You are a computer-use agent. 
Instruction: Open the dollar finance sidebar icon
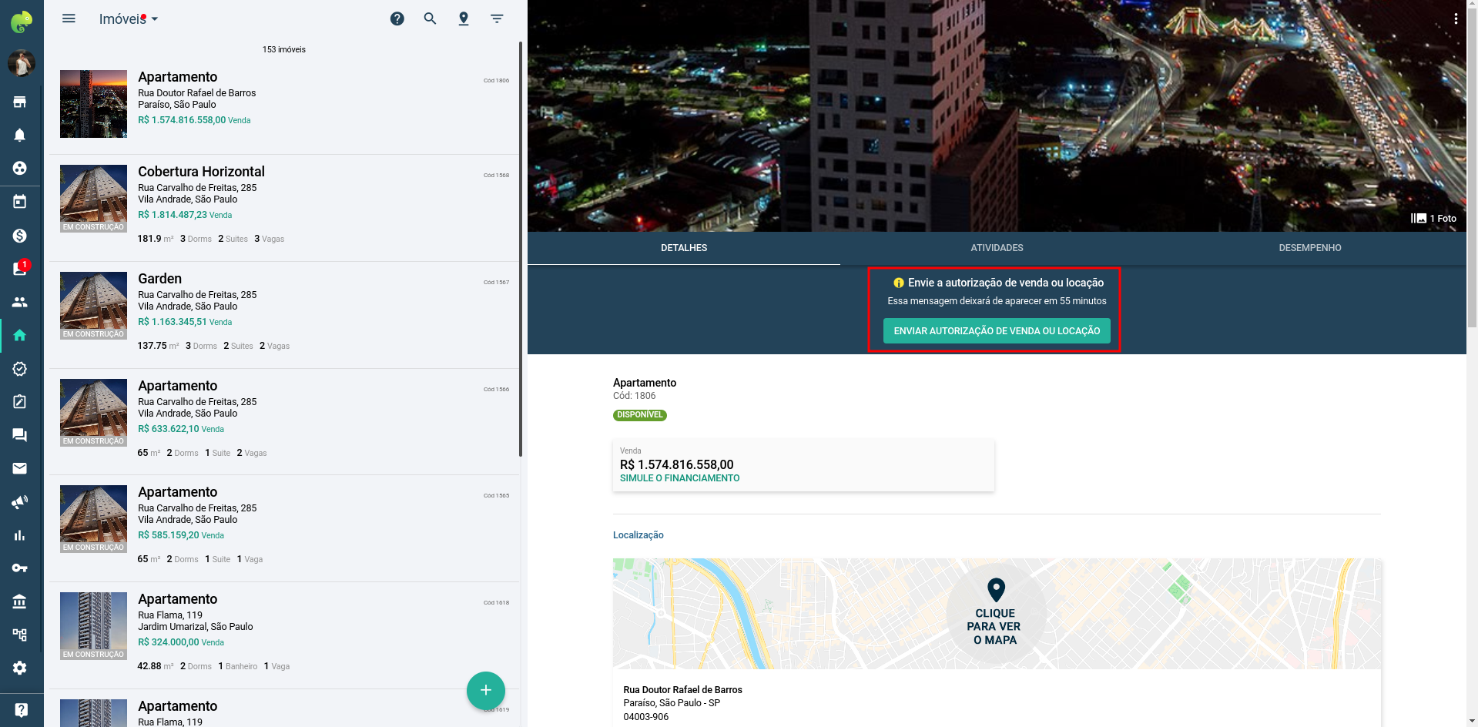(20, 235)
